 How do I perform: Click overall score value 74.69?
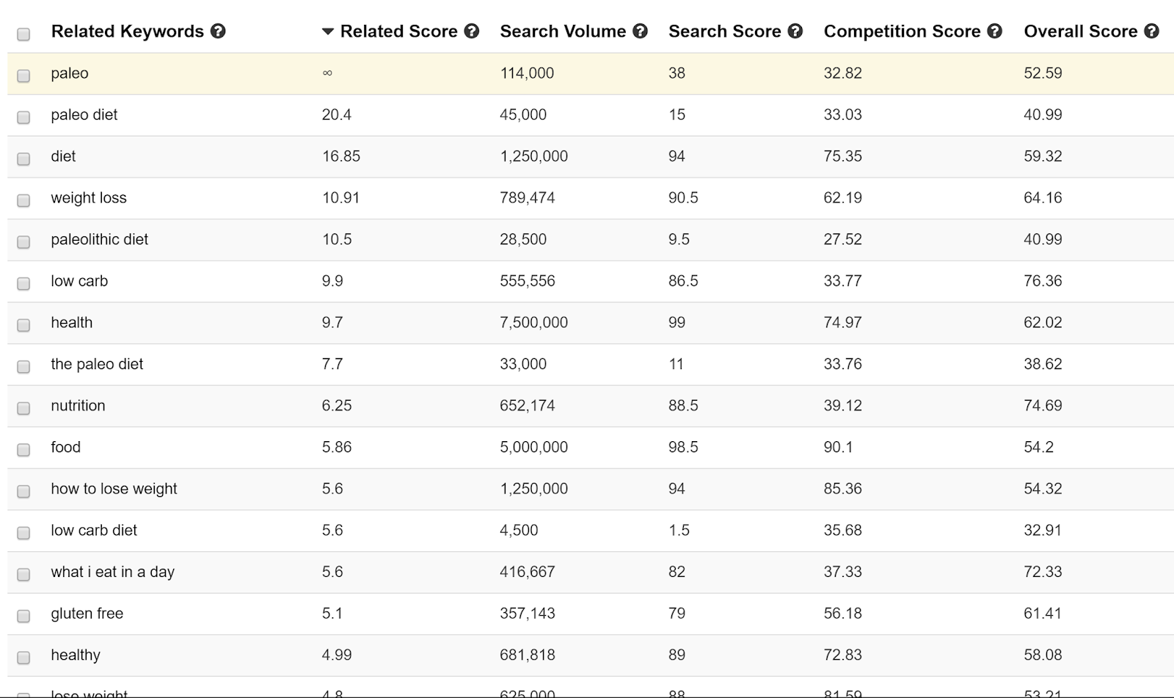tap(1043, 406)
